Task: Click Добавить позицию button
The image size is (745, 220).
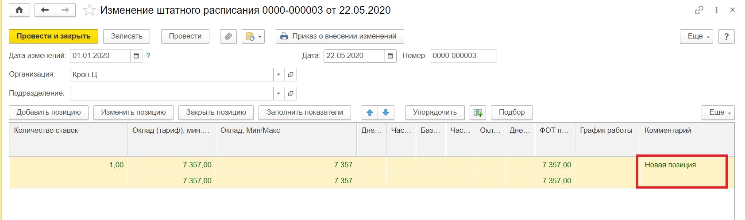Action: click(49, 112)
